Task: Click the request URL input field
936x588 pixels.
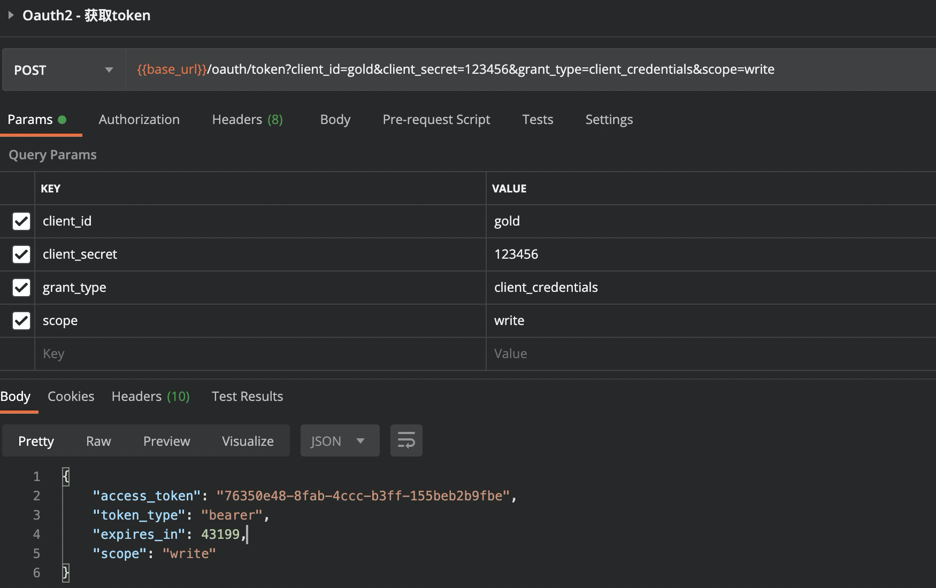Action: tap(530, 70)
